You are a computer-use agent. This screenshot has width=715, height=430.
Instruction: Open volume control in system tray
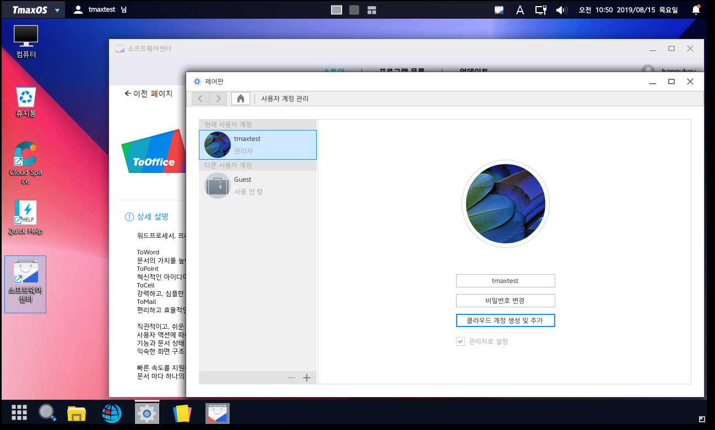561,10
